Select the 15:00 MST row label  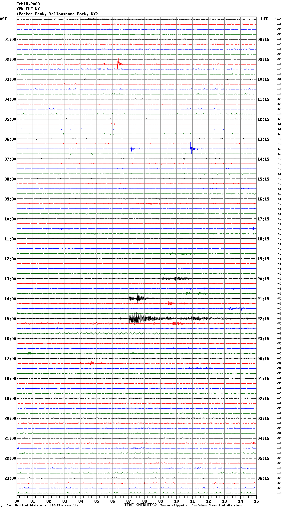10,319
